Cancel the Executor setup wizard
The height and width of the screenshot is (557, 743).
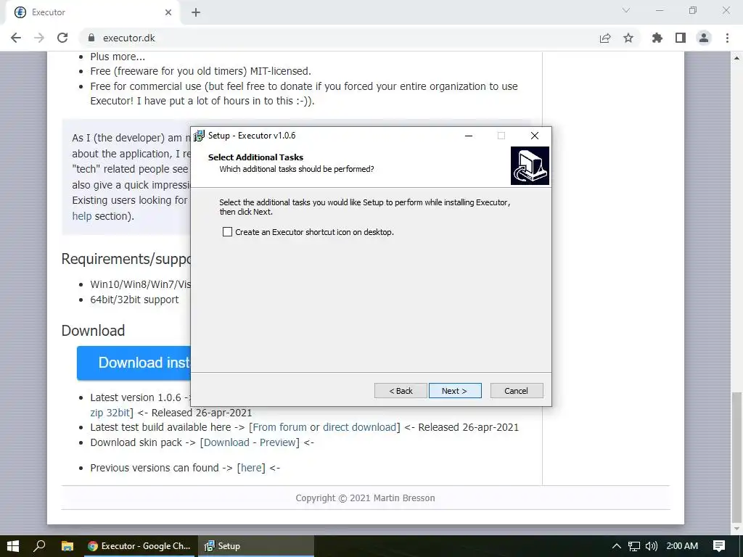[x=517, y=391]
